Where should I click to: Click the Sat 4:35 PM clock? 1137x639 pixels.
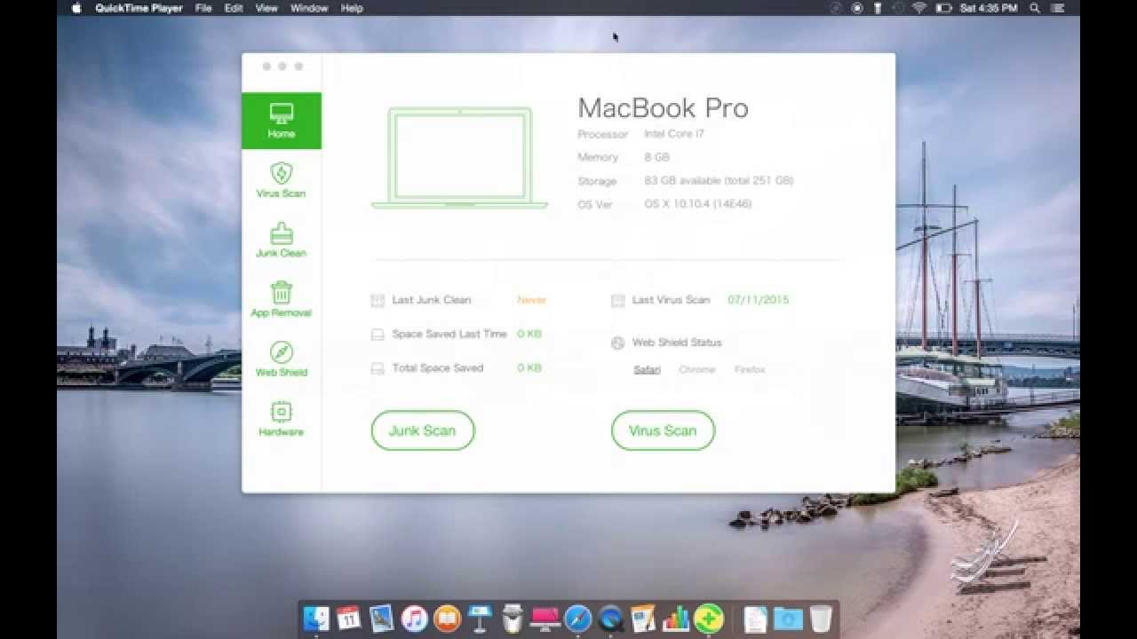click(989, 8)
